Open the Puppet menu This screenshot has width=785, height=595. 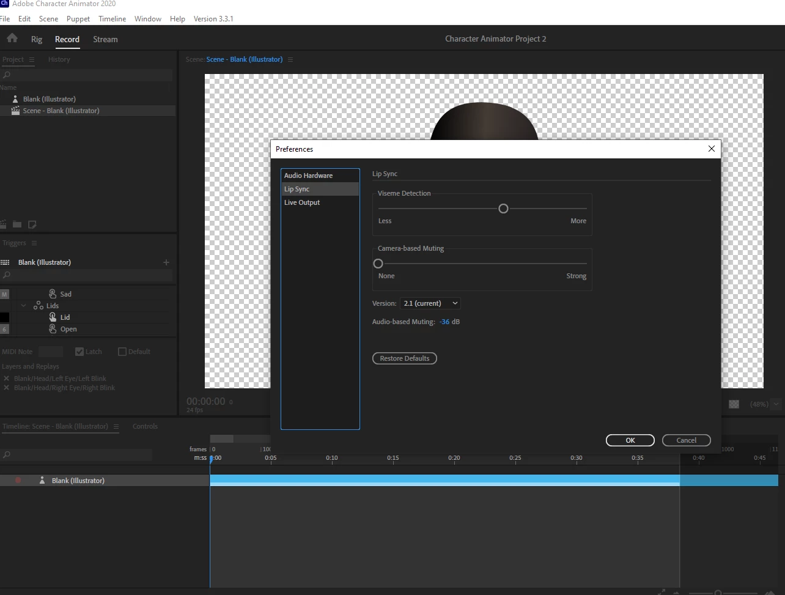tap(78, 19)
